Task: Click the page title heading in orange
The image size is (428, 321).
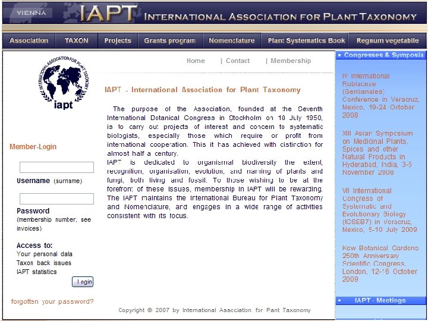Action: 203,90
